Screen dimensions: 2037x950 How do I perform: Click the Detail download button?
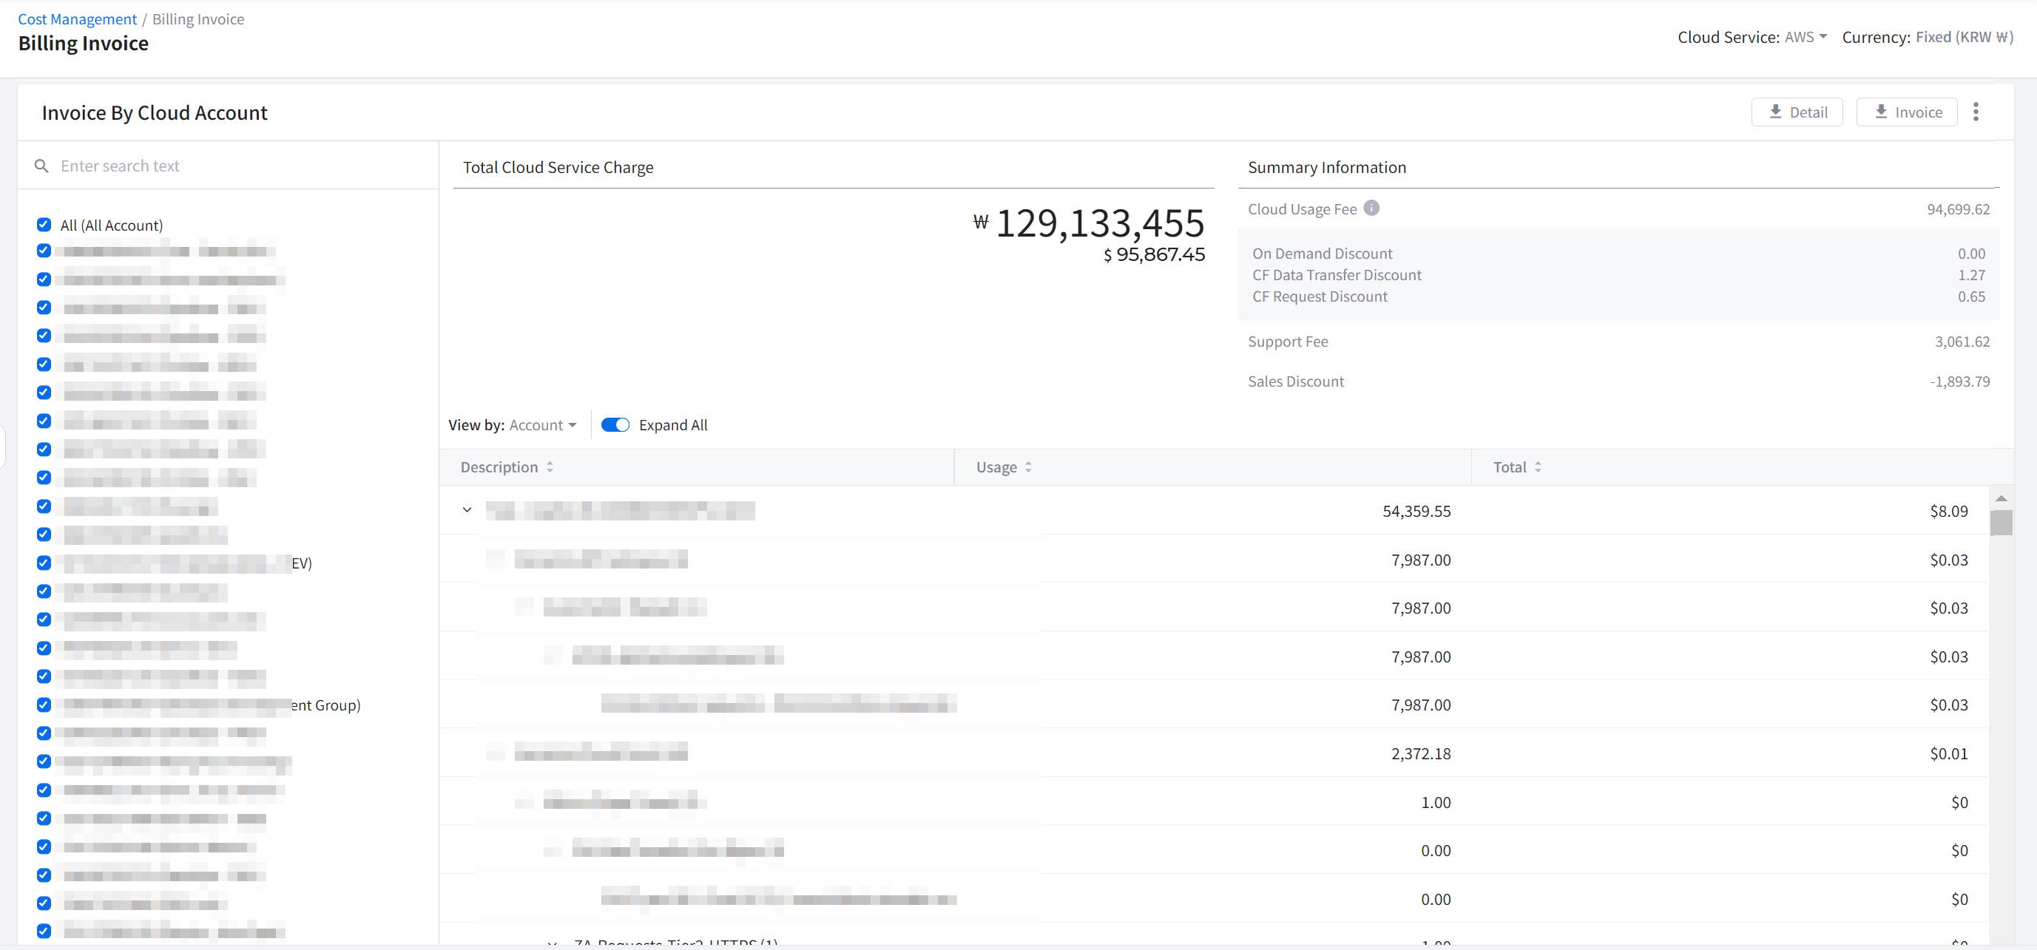[x=1797, y=112]
